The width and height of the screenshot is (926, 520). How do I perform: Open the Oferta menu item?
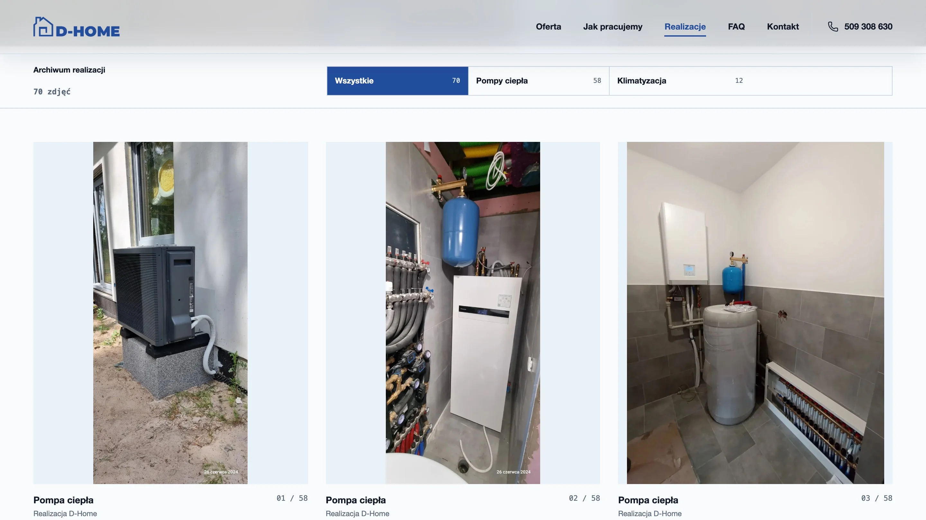tap(548, 27)
